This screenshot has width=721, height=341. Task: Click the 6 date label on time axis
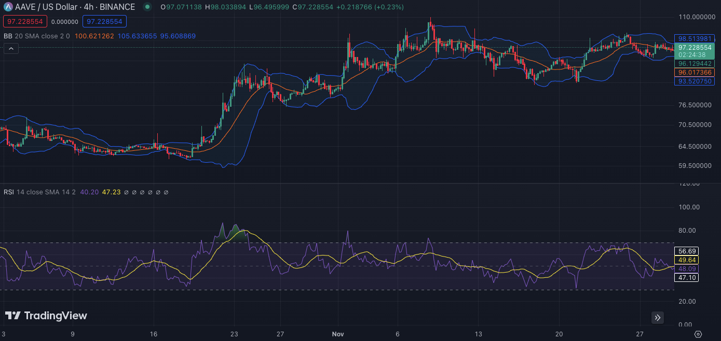coord(397,334)
